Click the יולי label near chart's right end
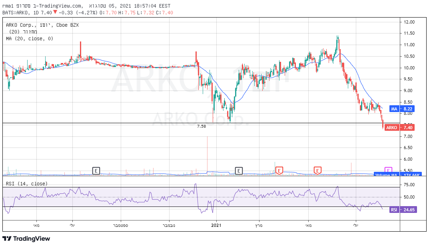 pyautogui.click(x=355, y=226)
